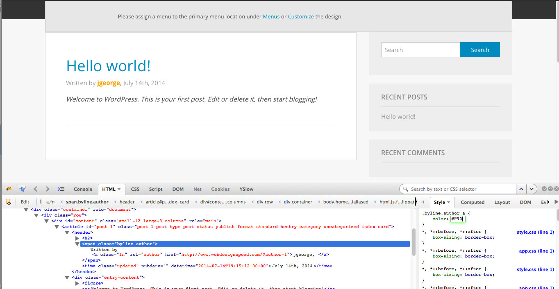Expand the figure node
This screenshot has height=289, width=559.
coord(77,283)
